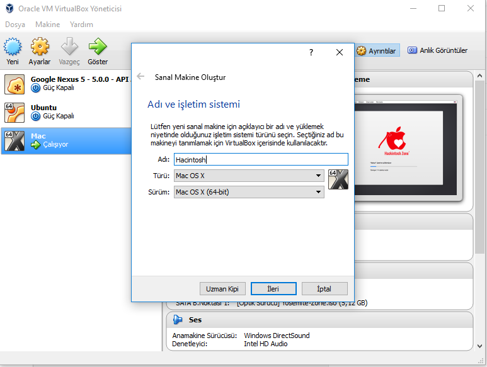487x367 pixels.
Task: Select the Mac VM icon in list
Action: (14, 141)
